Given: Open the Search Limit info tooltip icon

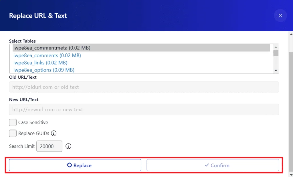Looking at the screenshot, I should coord(68,146).
